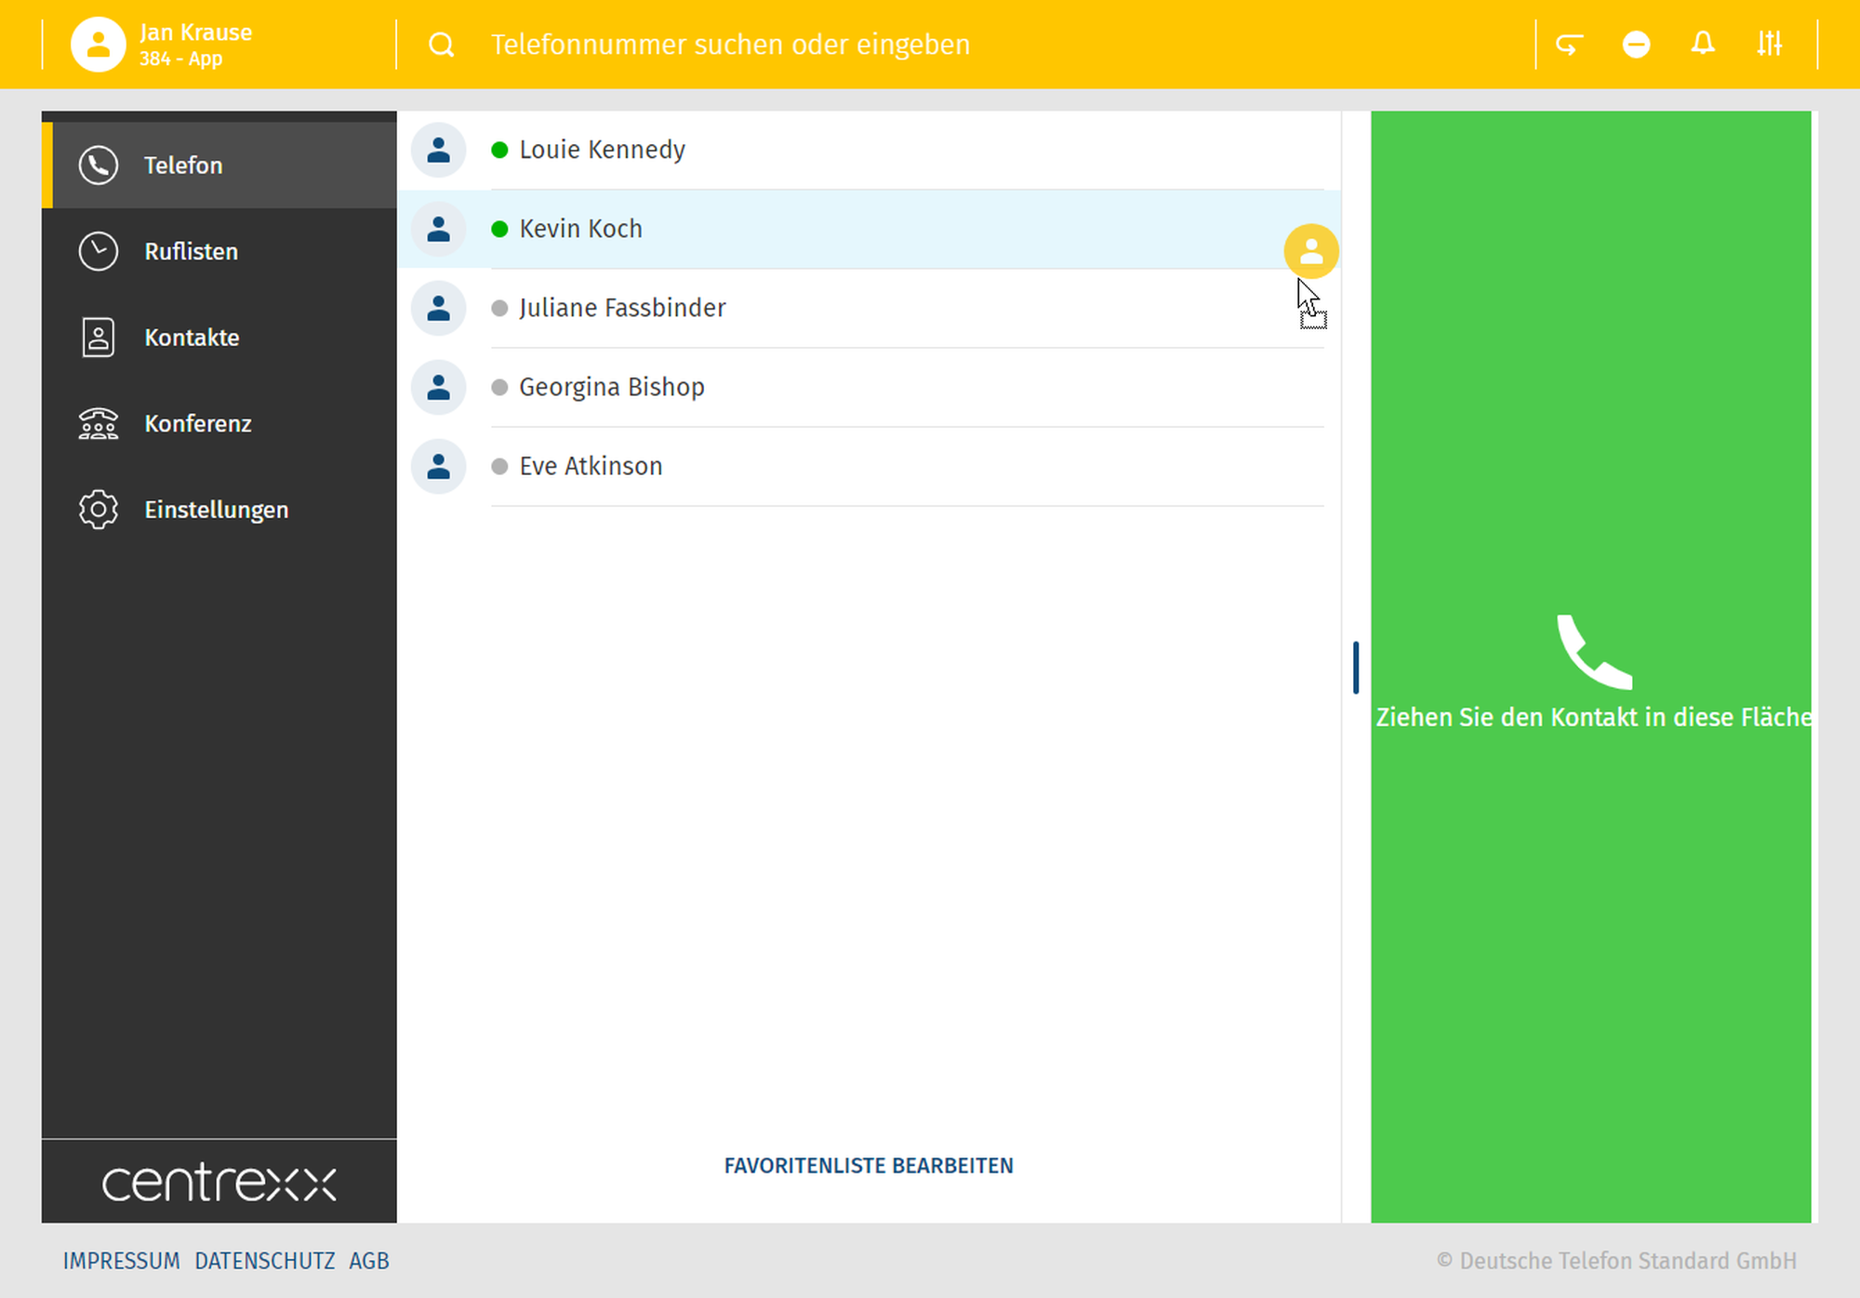Open the Kontakte section
This screenshot has width=1860, height=1298.
click(x=192, y=338)
